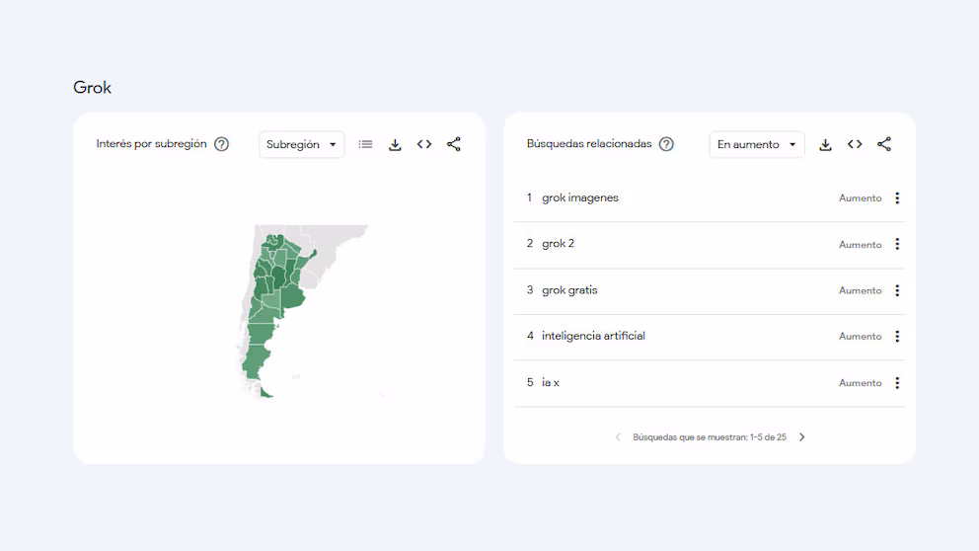Get embed code for subregion map
979x551 pixels.
pyautogui.click(x=424, y=144)
